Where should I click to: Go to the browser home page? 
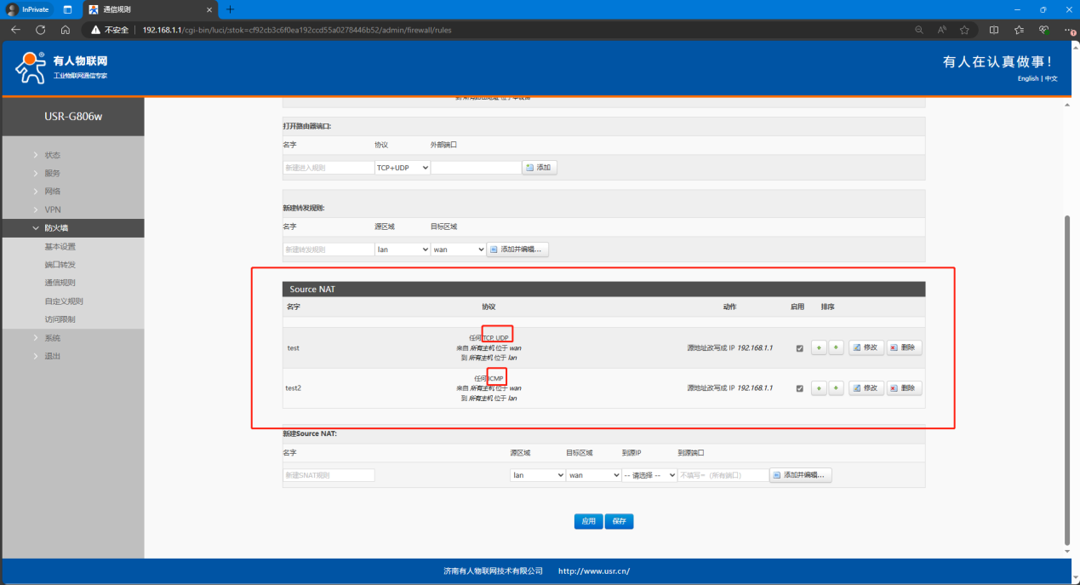65,29
